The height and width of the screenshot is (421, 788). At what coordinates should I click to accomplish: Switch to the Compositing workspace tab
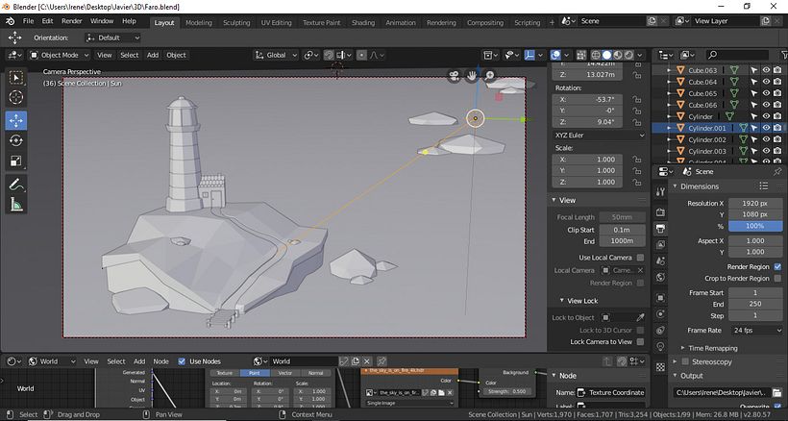click(484, 22)
